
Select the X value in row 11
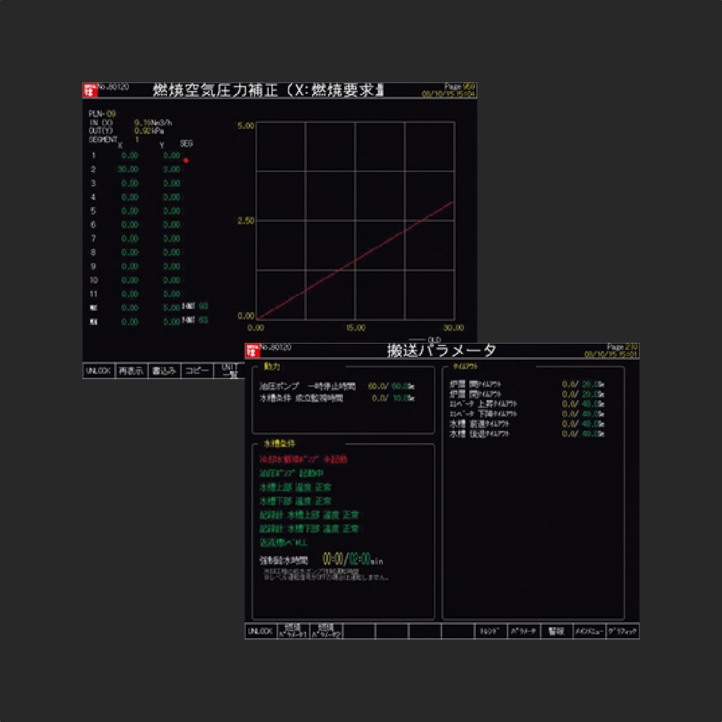pyautogui.click(x=130, y=294)
